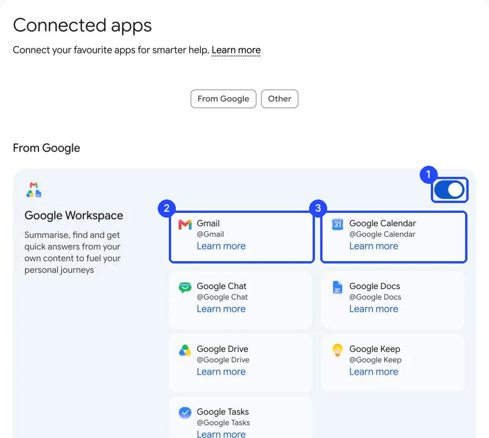Click the Google Chat icon
This screenshot has width=489, height=438.
point(185,287)
